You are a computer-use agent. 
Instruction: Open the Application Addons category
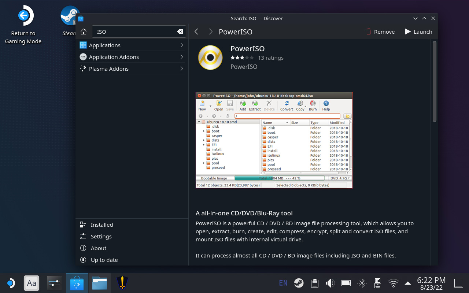click(132, 57)
